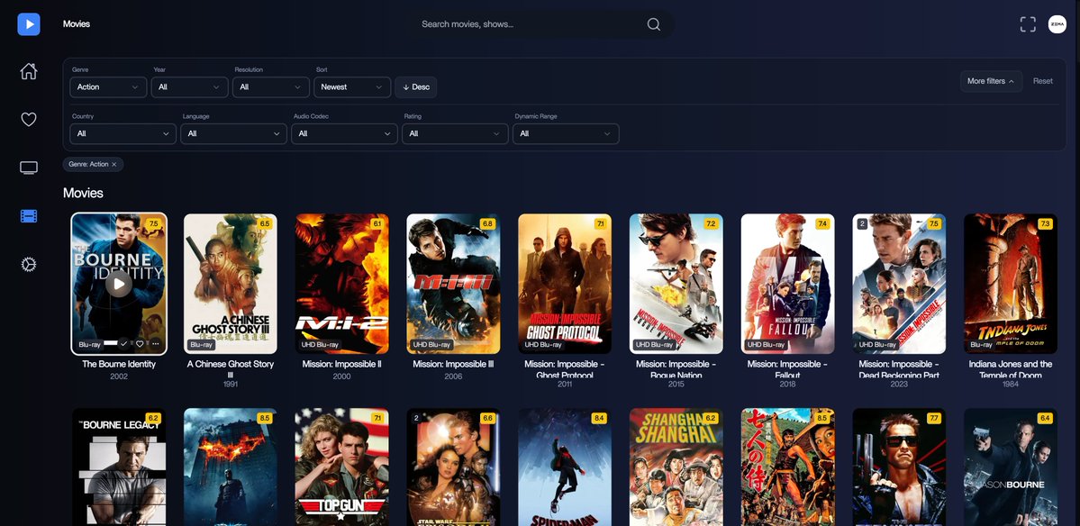This screenshot has width=1080, height=526.
Task: Open Mission: Impossible Fallout poster
Action: (x=787, y=284)
